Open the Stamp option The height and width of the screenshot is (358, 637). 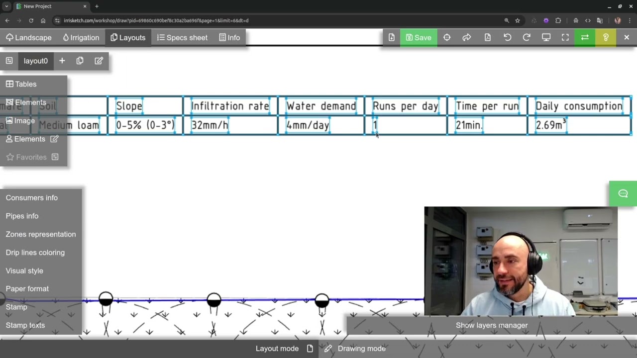pyautogui.click(x=16, y=307)
